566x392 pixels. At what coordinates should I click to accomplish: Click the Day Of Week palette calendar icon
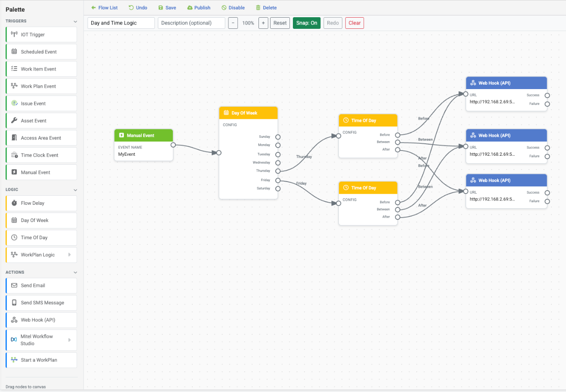14,220
